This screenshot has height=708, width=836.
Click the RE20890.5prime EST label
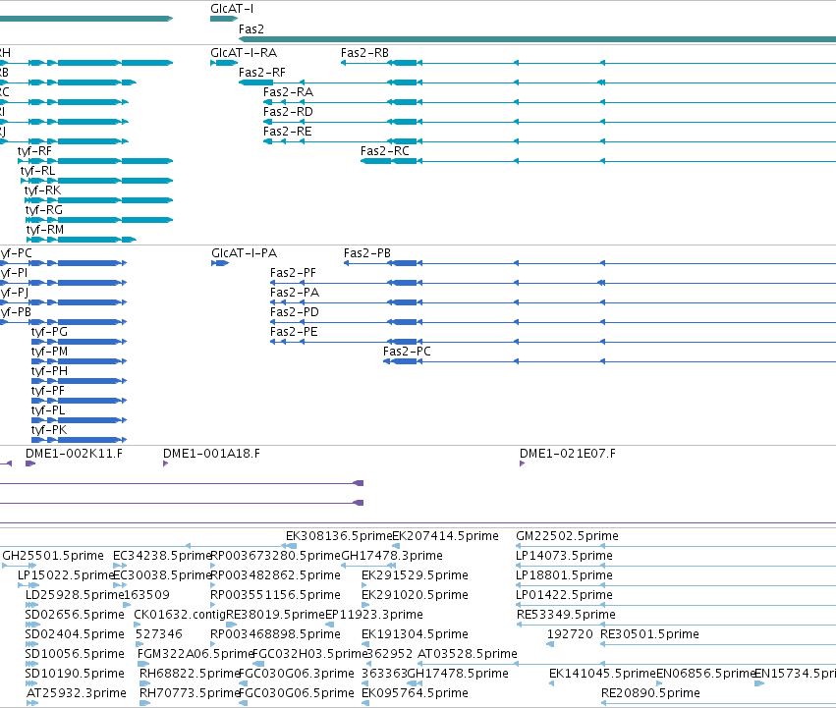click(x=650, y=693)
